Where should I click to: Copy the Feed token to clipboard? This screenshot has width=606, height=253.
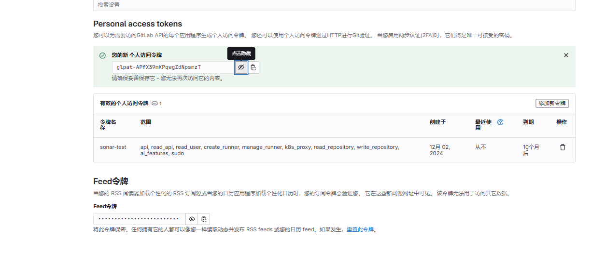(204, 219)
